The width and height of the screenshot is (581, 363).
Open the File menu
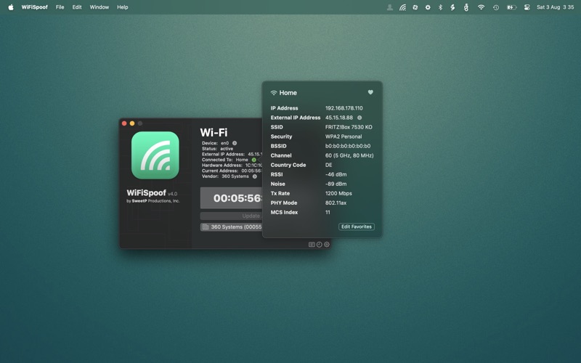coord(60,7)
